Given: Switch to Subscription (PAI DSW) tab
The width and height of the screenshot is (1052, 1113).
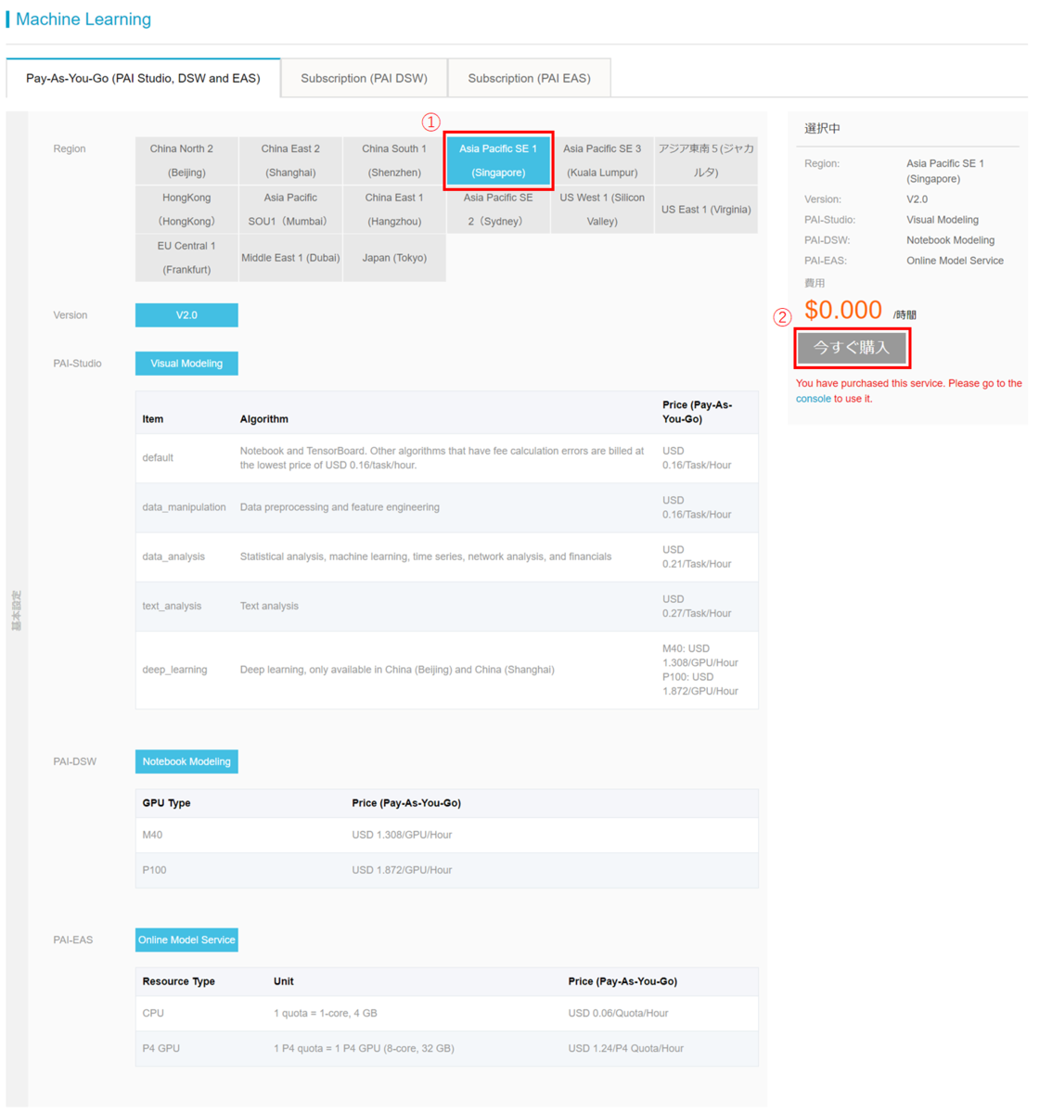Looking at the screenshot, I should (364, 78).
